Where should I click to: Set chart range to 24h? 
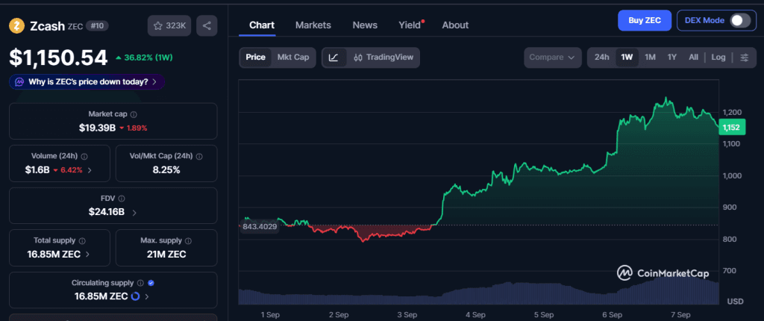click(x=602, y=57)
